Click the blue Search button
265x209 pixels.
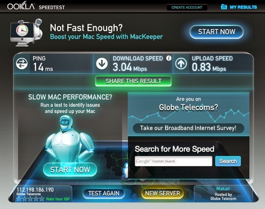coord(228,161)
